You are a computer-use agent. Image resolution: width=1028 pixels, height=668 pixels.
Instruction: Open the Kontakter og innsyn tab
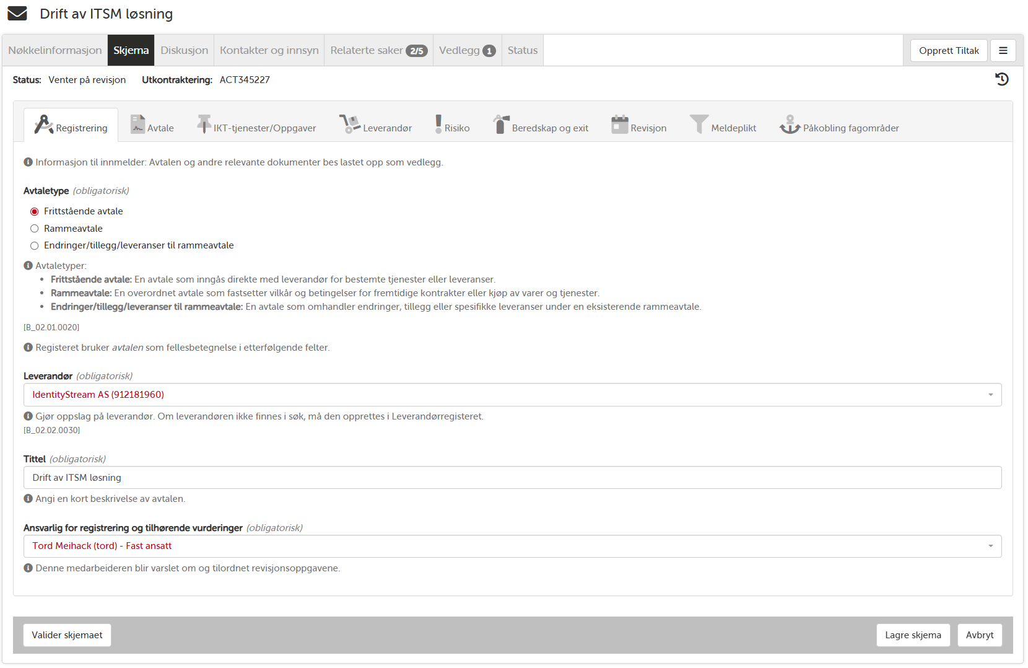click(x=269, y=50)
